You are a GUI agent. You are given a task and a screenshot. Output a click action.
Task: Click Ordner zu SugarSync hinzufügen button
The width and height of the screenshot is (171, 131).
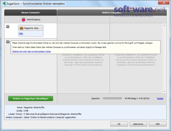pos(31,99)
